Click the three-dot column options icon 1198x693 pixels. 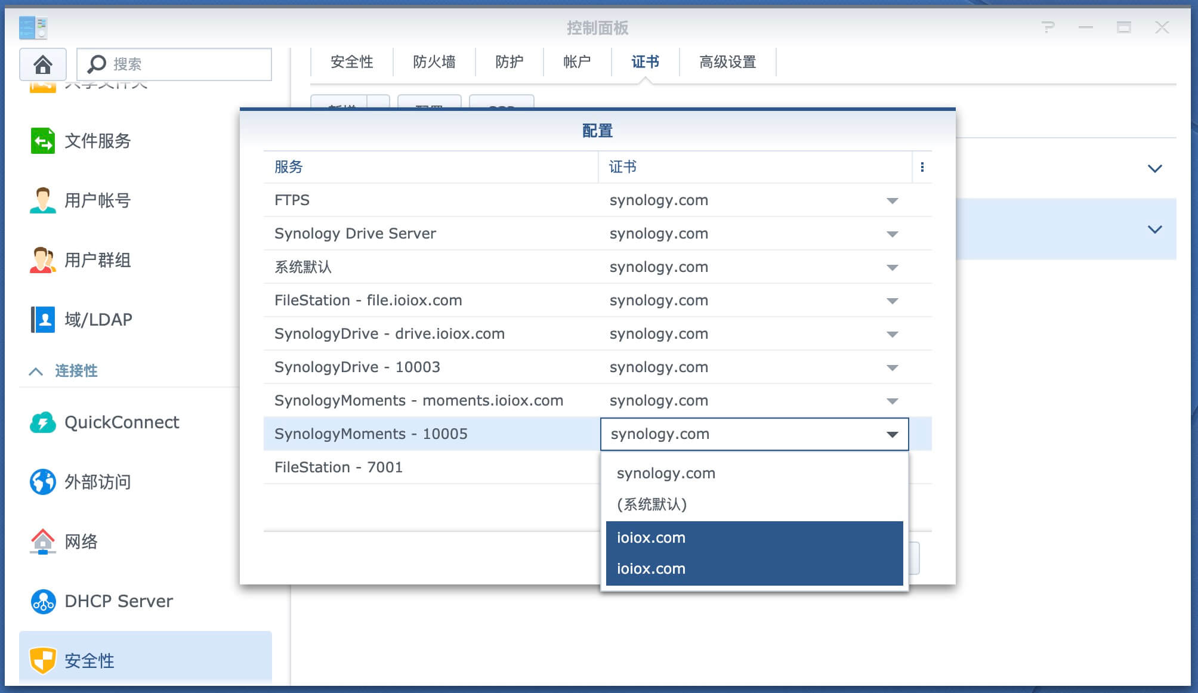pyautogui.click(x=922, y=167)
